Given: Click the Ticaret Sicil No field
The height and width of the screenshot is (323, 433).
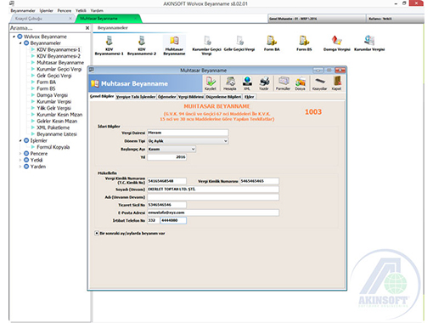Looking at the screenshot, I should pyautogui.click(x=166, y=205).
